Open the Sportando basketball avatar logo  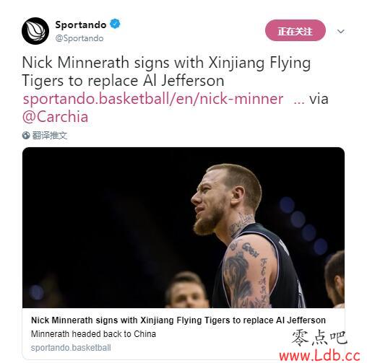[x=35, y=31]
